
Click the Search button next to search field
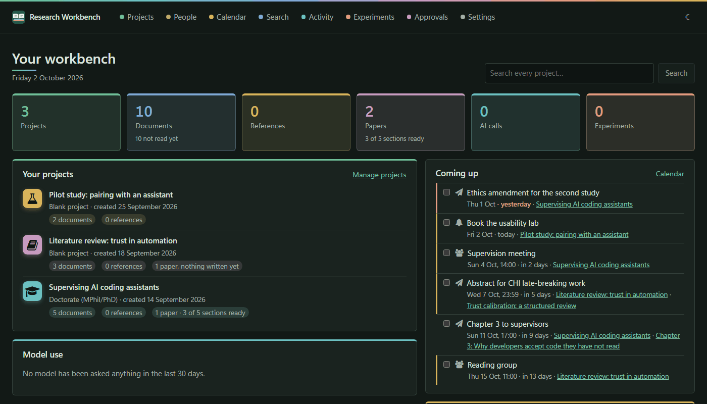click(x=676, y=73)
